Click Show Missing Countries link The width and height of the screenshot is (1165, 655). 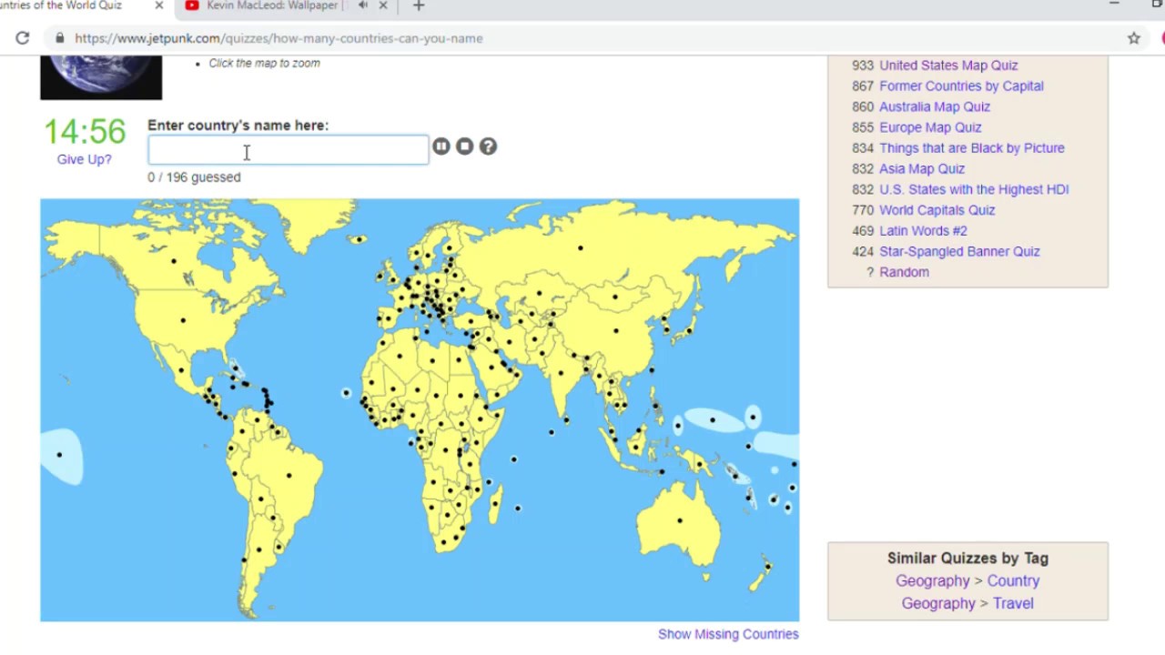pyautogui.click(x=728, y=634)
